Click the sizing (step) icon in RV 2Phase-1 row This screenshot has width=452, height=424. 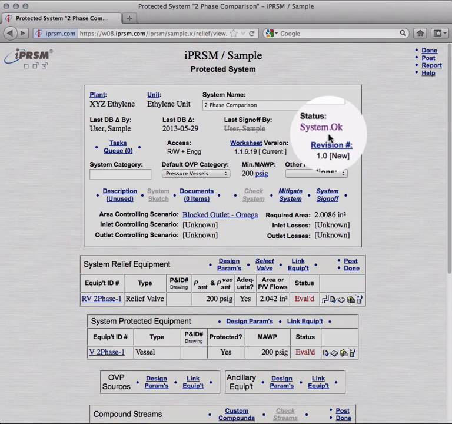(x=325, y=299)
